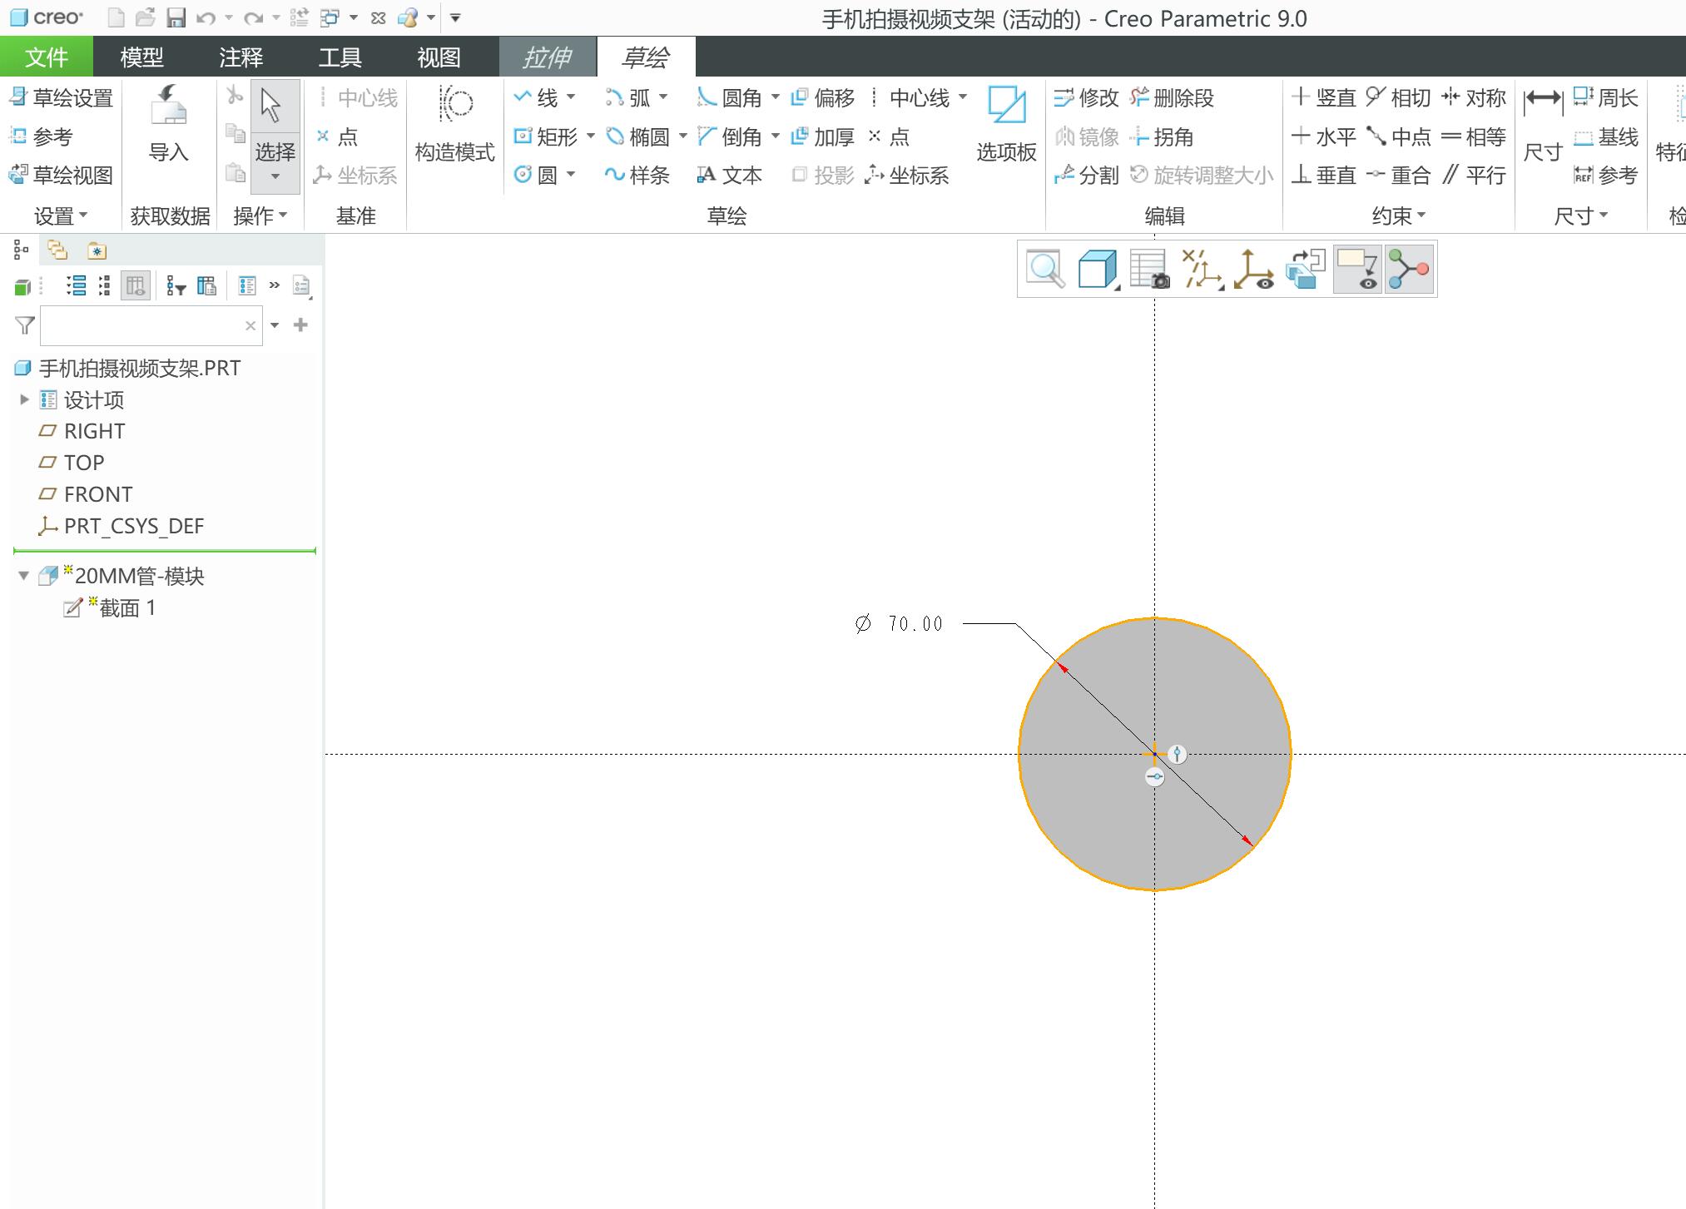Screen dimensions: 1686x1209
Task: Click the Import data icon
Action: [168, 125]
